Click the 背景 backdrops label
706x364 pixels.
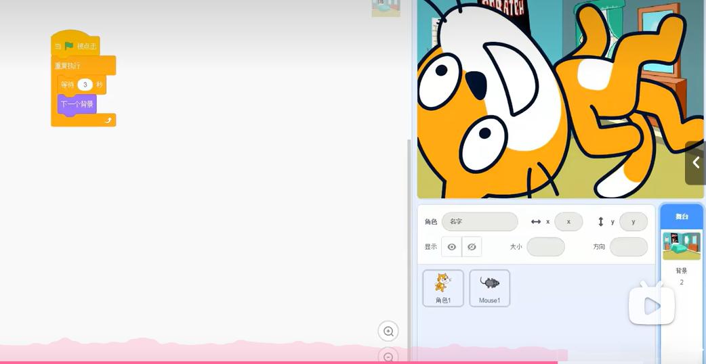tap(681, 271)
